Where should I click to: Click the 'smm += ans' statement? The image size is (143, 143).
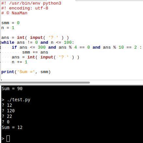35,52
